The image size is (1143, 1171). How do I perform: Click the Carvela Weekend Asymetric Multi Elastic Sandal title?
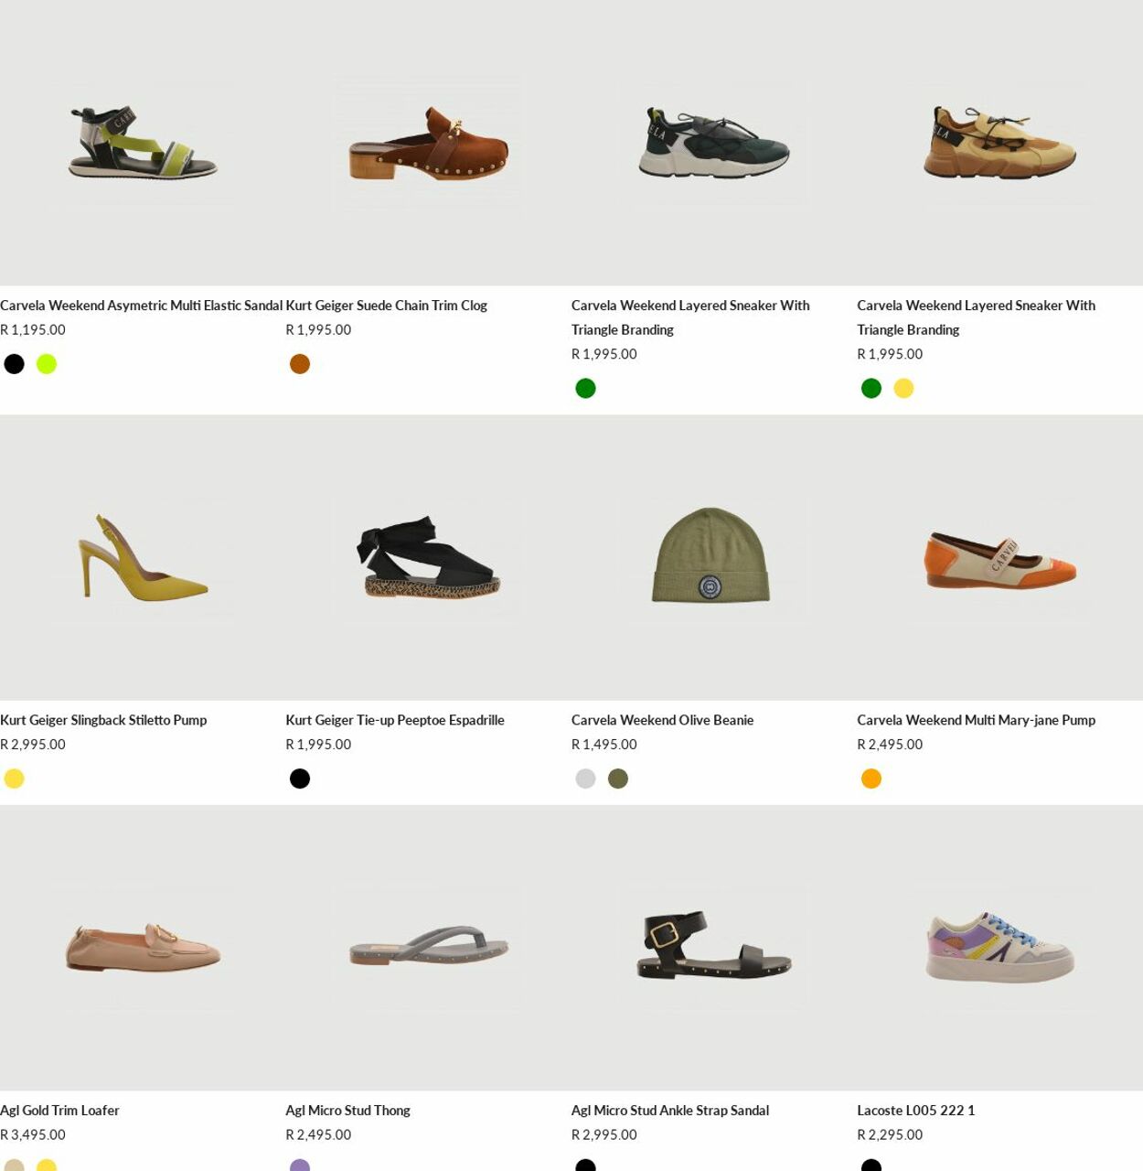point(142,306)
